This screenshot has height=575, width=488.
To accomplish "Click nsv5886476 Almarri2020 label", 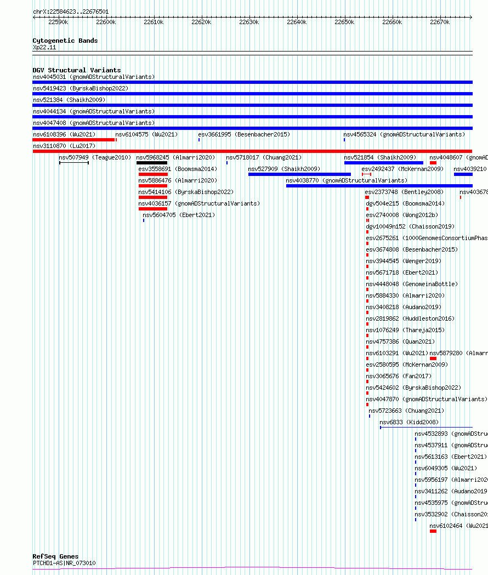I will click(x=178, y=180).
